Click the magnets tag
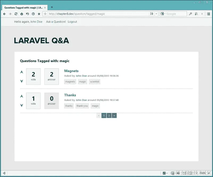The height and width of the screenshot is (177, 213). [70, 82]
